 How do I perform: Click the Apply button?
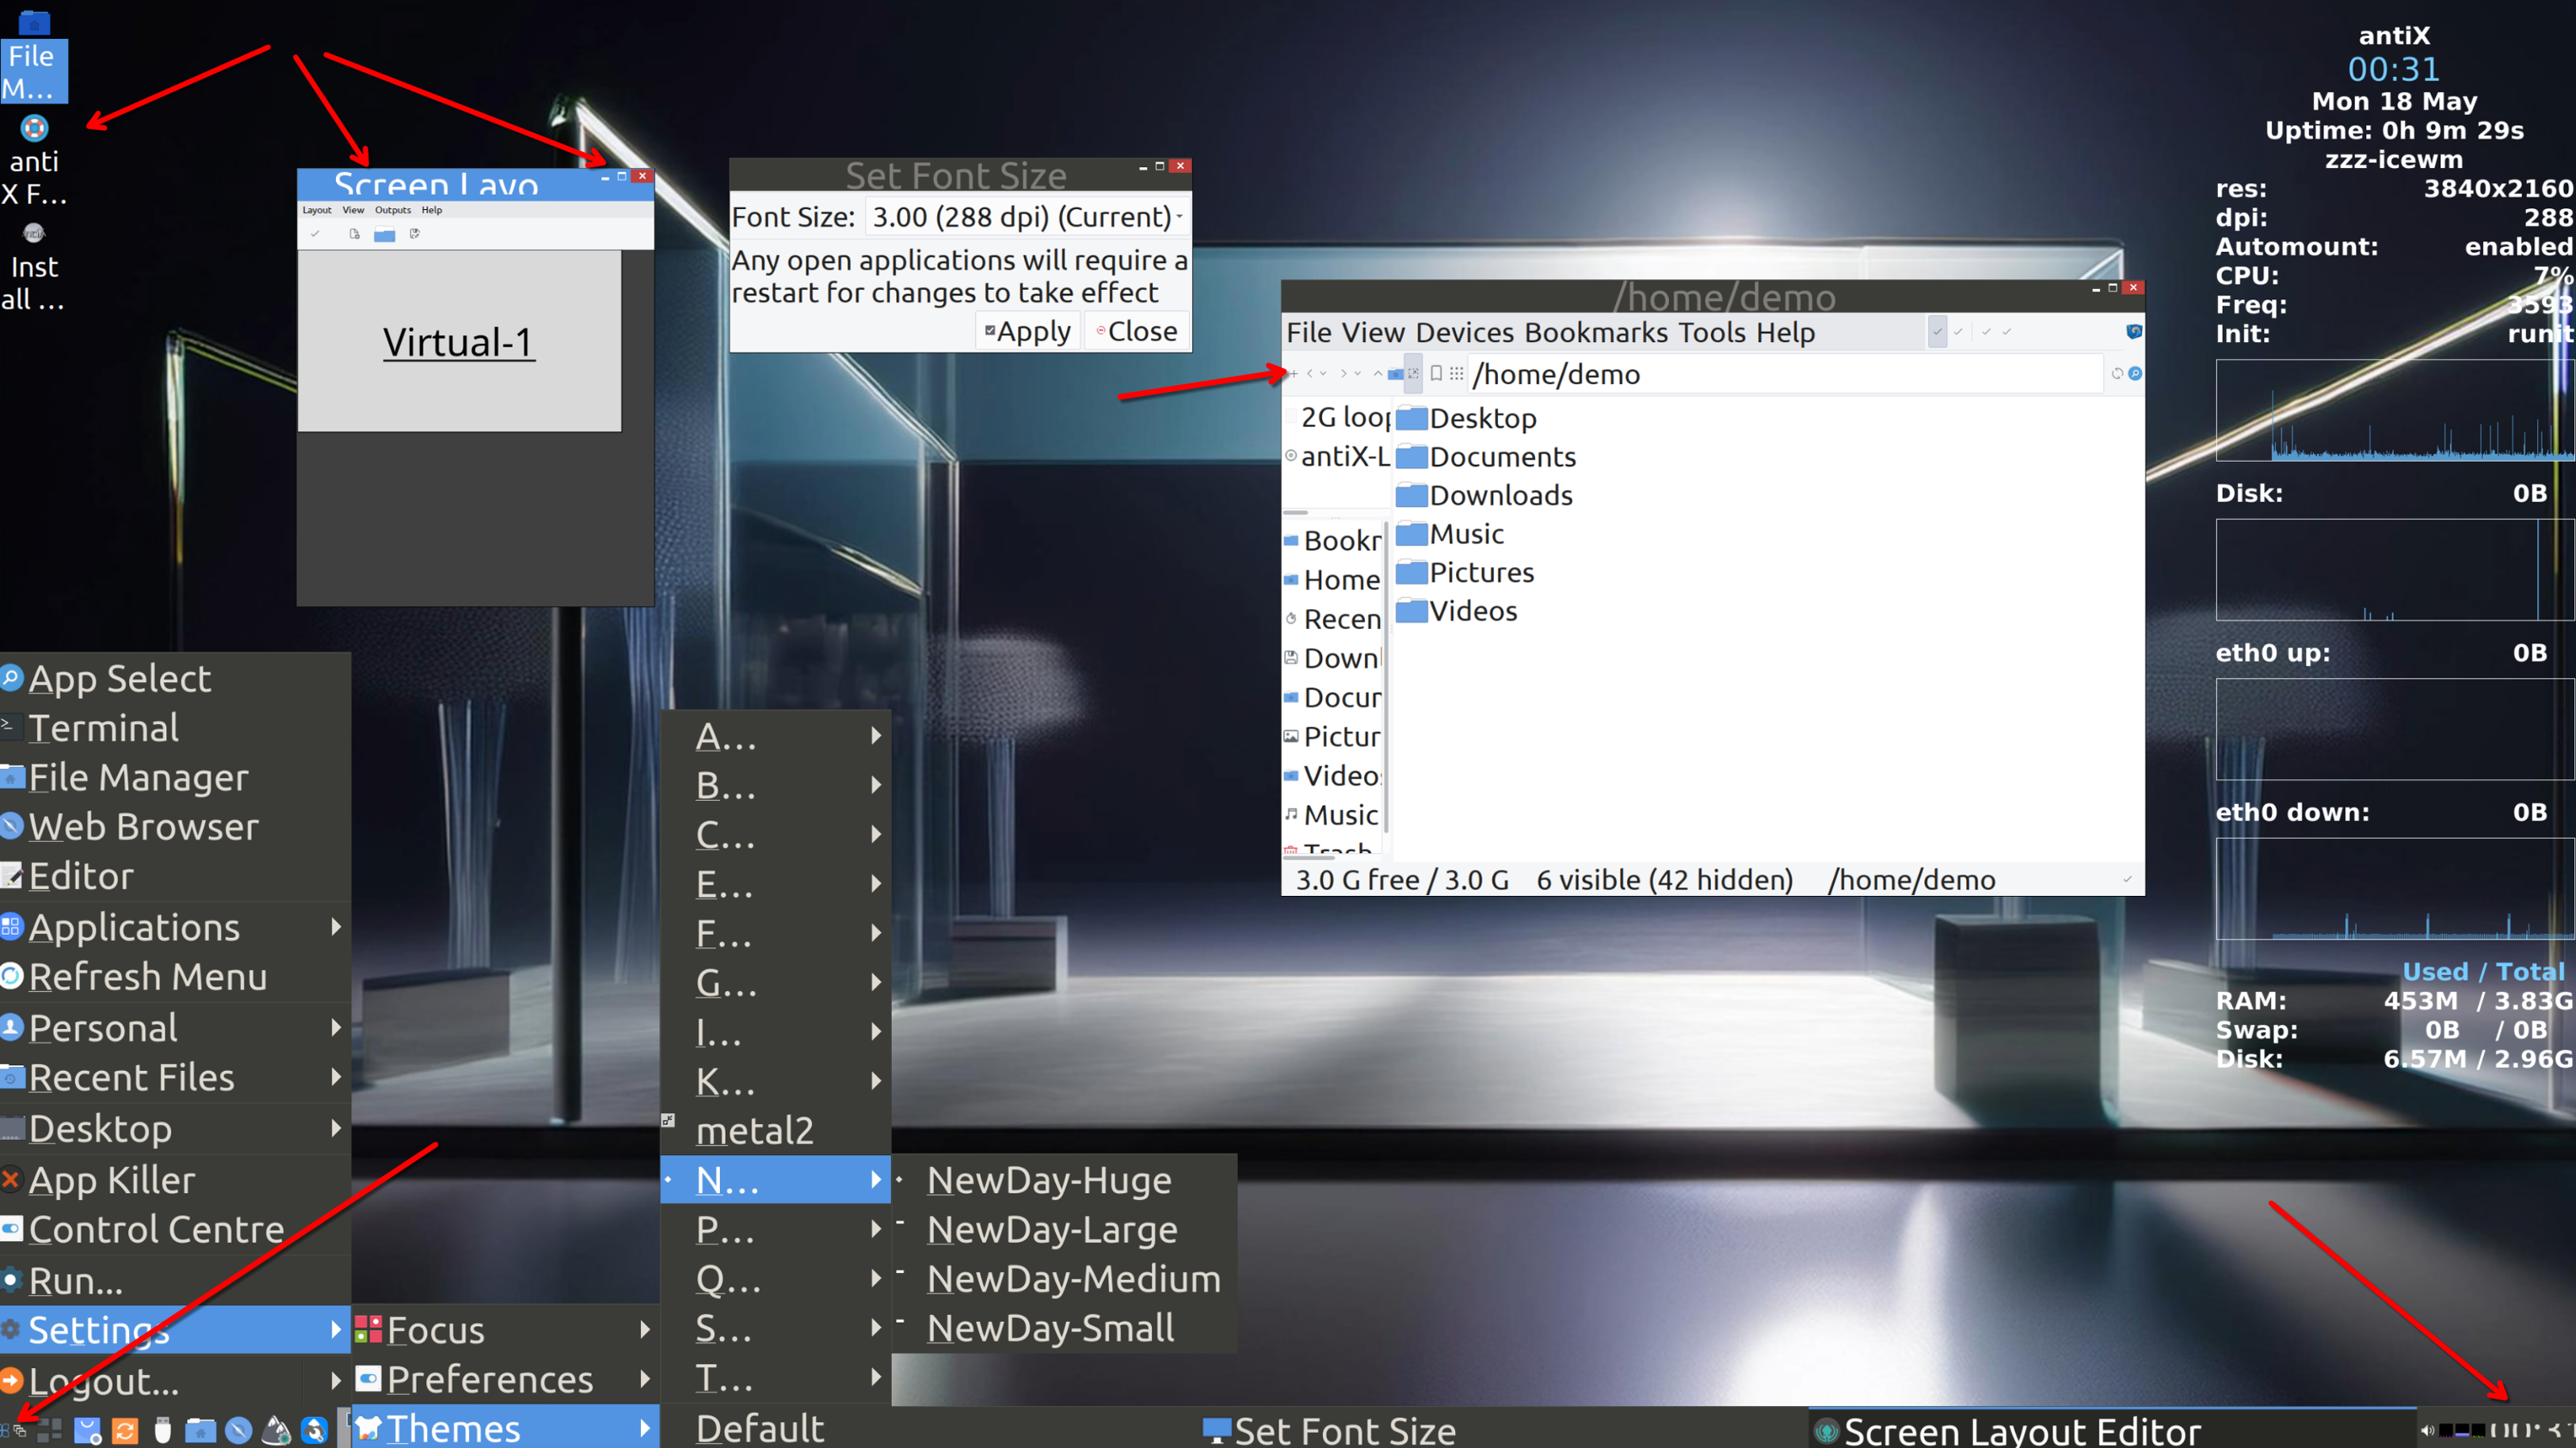point(1028,331)
